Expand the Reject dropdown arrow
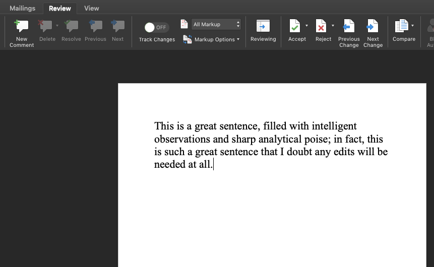The height and width of the screenshot is (267, 434). [x=333, y=26]
